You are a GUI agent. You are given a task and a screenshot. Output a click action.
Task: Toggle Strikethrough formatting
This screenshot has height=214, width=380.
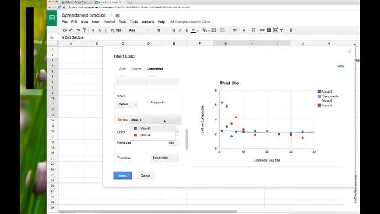[x=186, y=30]
